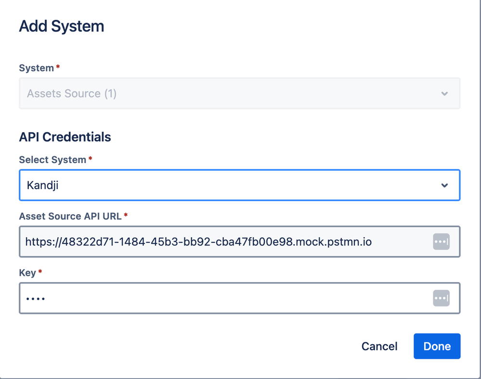Image resolution: width=481 pixels, height=379 pixels.
Task: Open the Select System combo box showing Kandji
Action: (x=240, y=185)
